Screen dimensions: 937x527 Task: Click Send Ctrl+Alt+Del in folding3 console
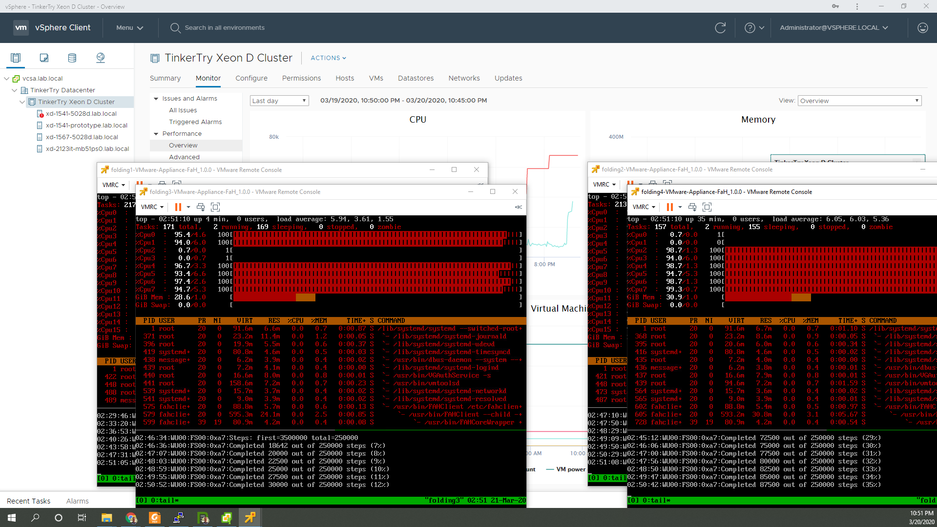[201, 207]
